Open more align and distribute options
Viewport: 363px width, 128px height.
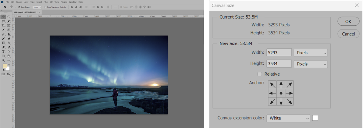point(115,7)
